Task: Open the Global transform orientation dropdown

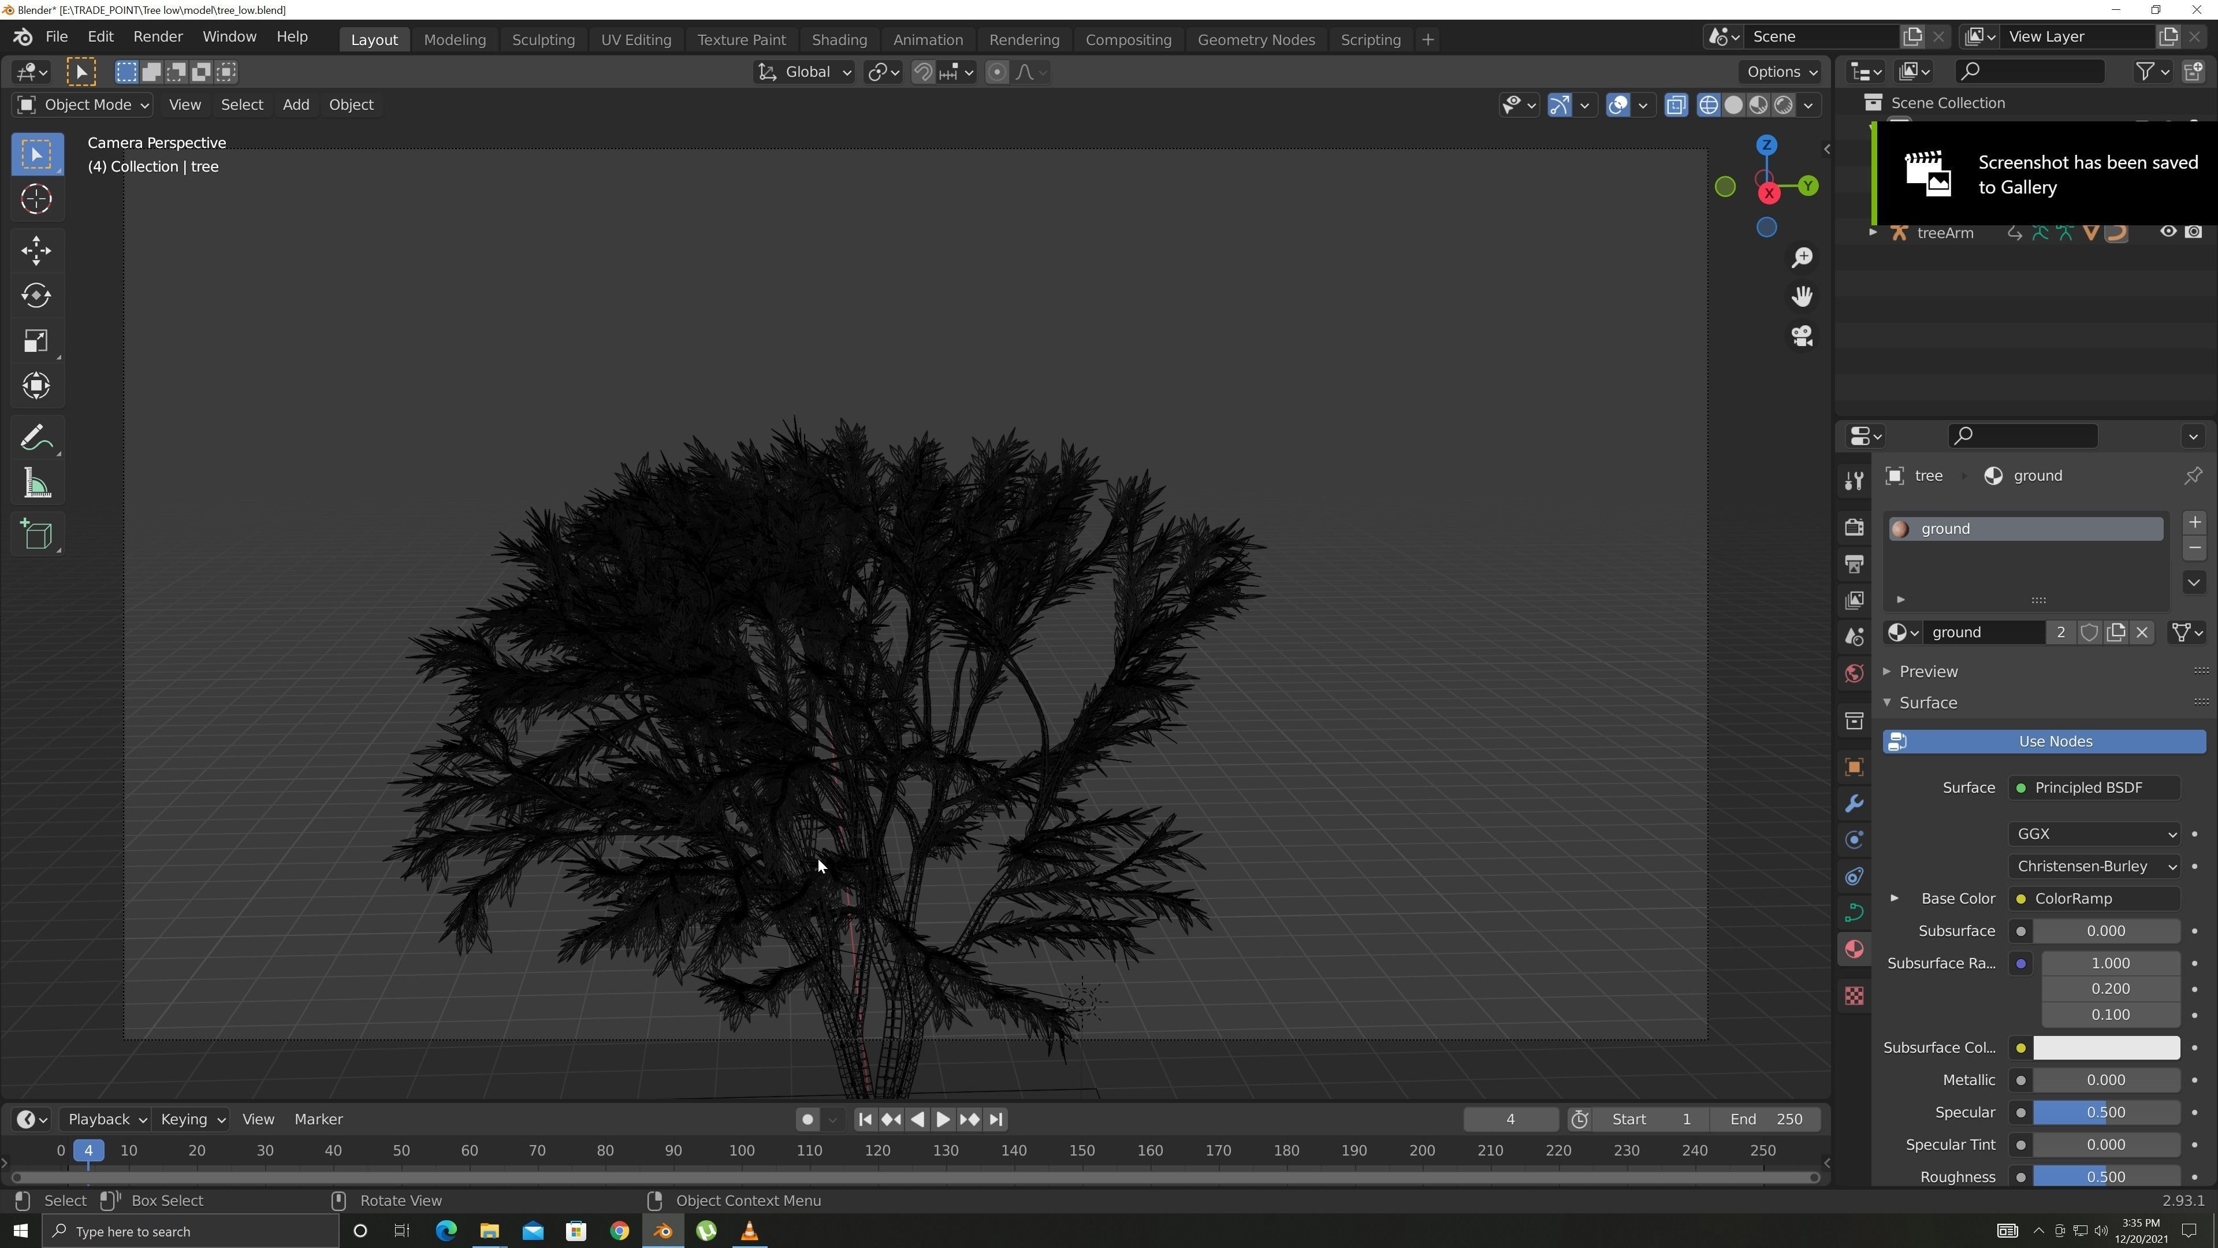Action: coord(804,72)
